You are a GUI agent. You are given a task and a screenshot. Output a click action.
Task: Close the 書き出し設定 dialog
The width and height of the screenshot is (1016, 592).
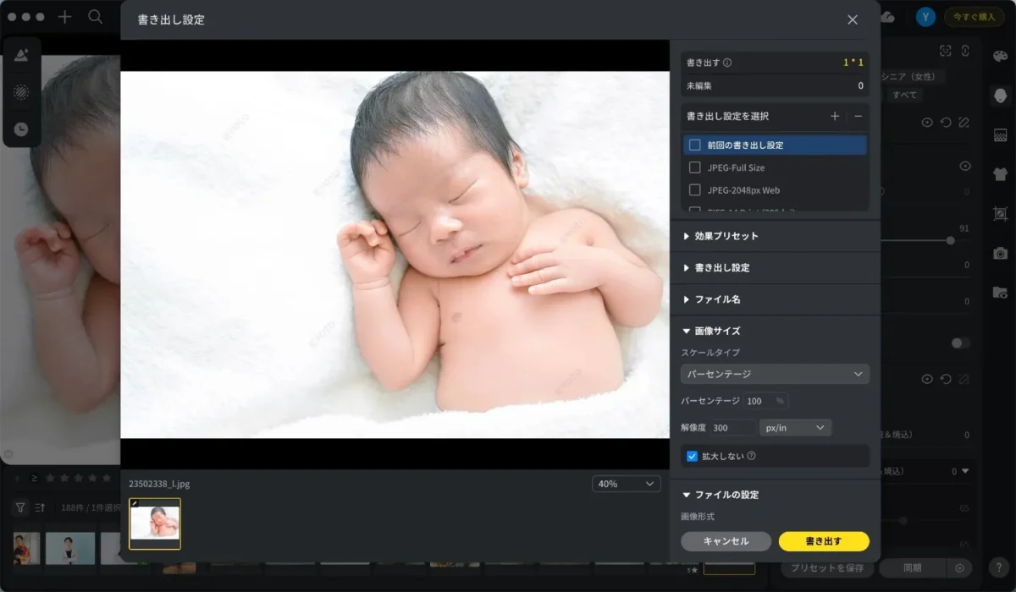point(853,19)
